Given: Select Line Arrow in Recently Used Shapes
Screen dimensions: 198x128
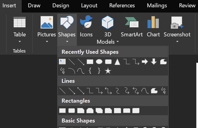Looking at the screenshot, I should coord(81,62).
